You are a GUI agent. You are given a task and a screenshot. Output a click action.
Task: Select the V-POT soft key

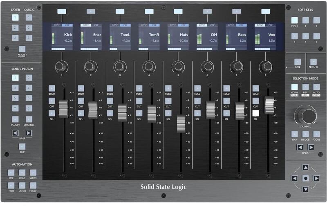tap(294, 20)
